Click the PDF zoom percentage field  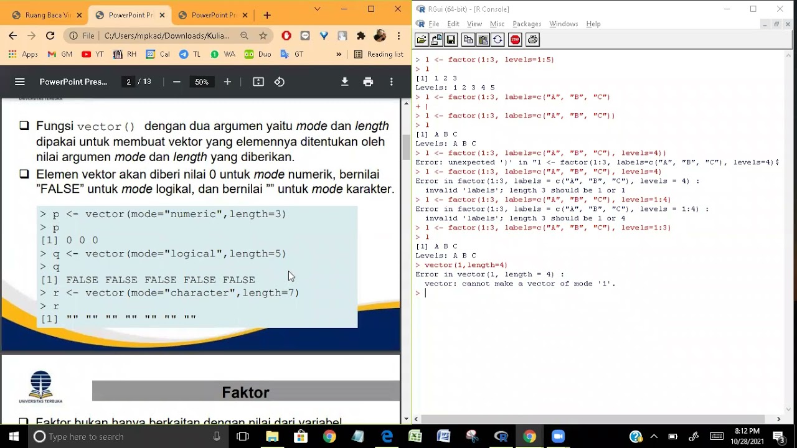pyautogui.click(x=202, y=82)
